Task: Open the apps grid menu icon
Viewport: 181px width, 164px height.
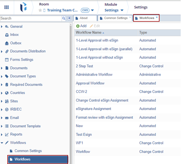Action: point(7,7)
